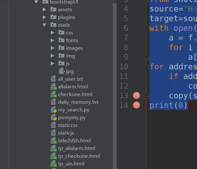Select the staticjs file name
Image resolution: width=197 pixels, height=169 pixels.
pos(66,133)
